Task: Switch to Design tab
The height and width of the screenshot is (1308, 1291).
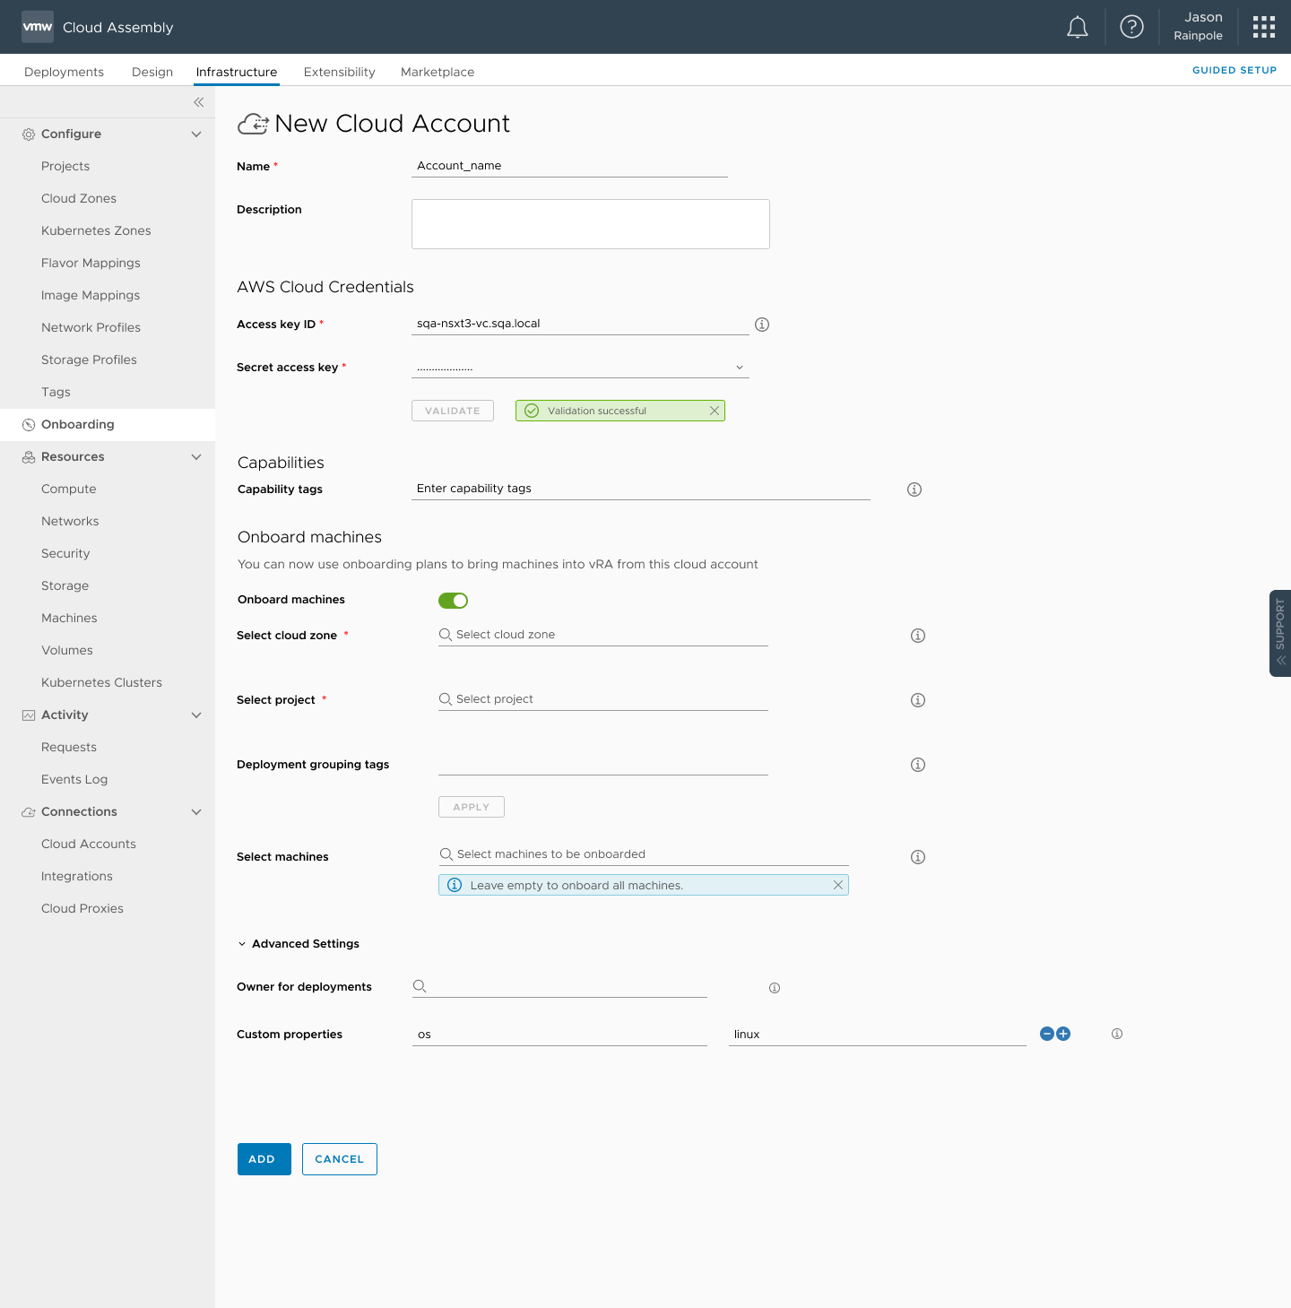Action: (x=152, y=72)
